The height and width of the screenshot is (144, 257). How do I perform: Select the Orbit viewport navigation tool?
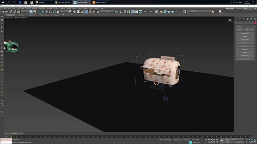(252, 142)
